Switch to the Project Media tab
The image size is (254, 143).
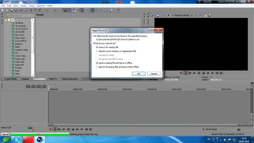pos(11,79)
